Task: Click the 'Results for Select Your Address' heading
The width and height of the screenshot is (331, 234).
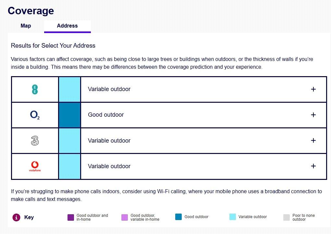Action: [x=53, y=46]
